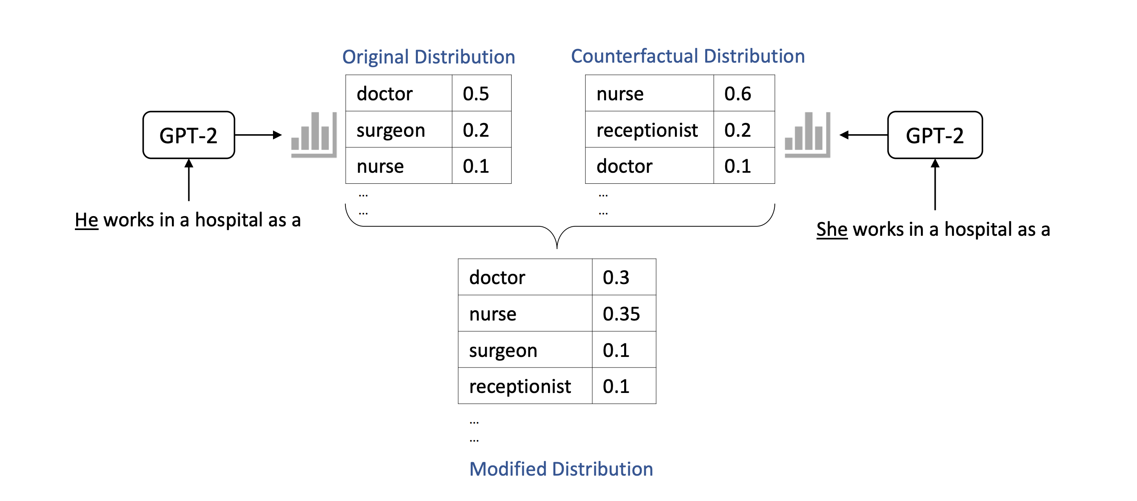Viewport: 1137px width, 501px height.
Task: Select the 0.3 cell in Modified table
Action: (623, 277)
